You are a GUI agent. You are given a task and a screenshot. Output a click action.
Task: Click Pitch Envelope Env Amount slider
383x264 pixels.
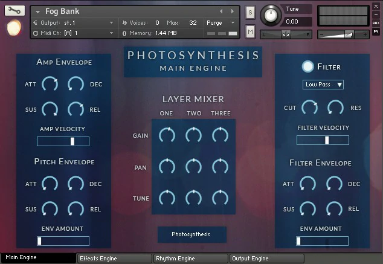(x=63, y=241)
